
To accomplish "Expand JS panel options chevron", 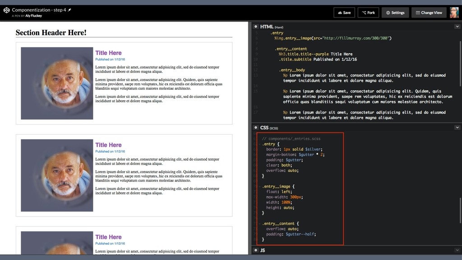I will click(457, 250).
